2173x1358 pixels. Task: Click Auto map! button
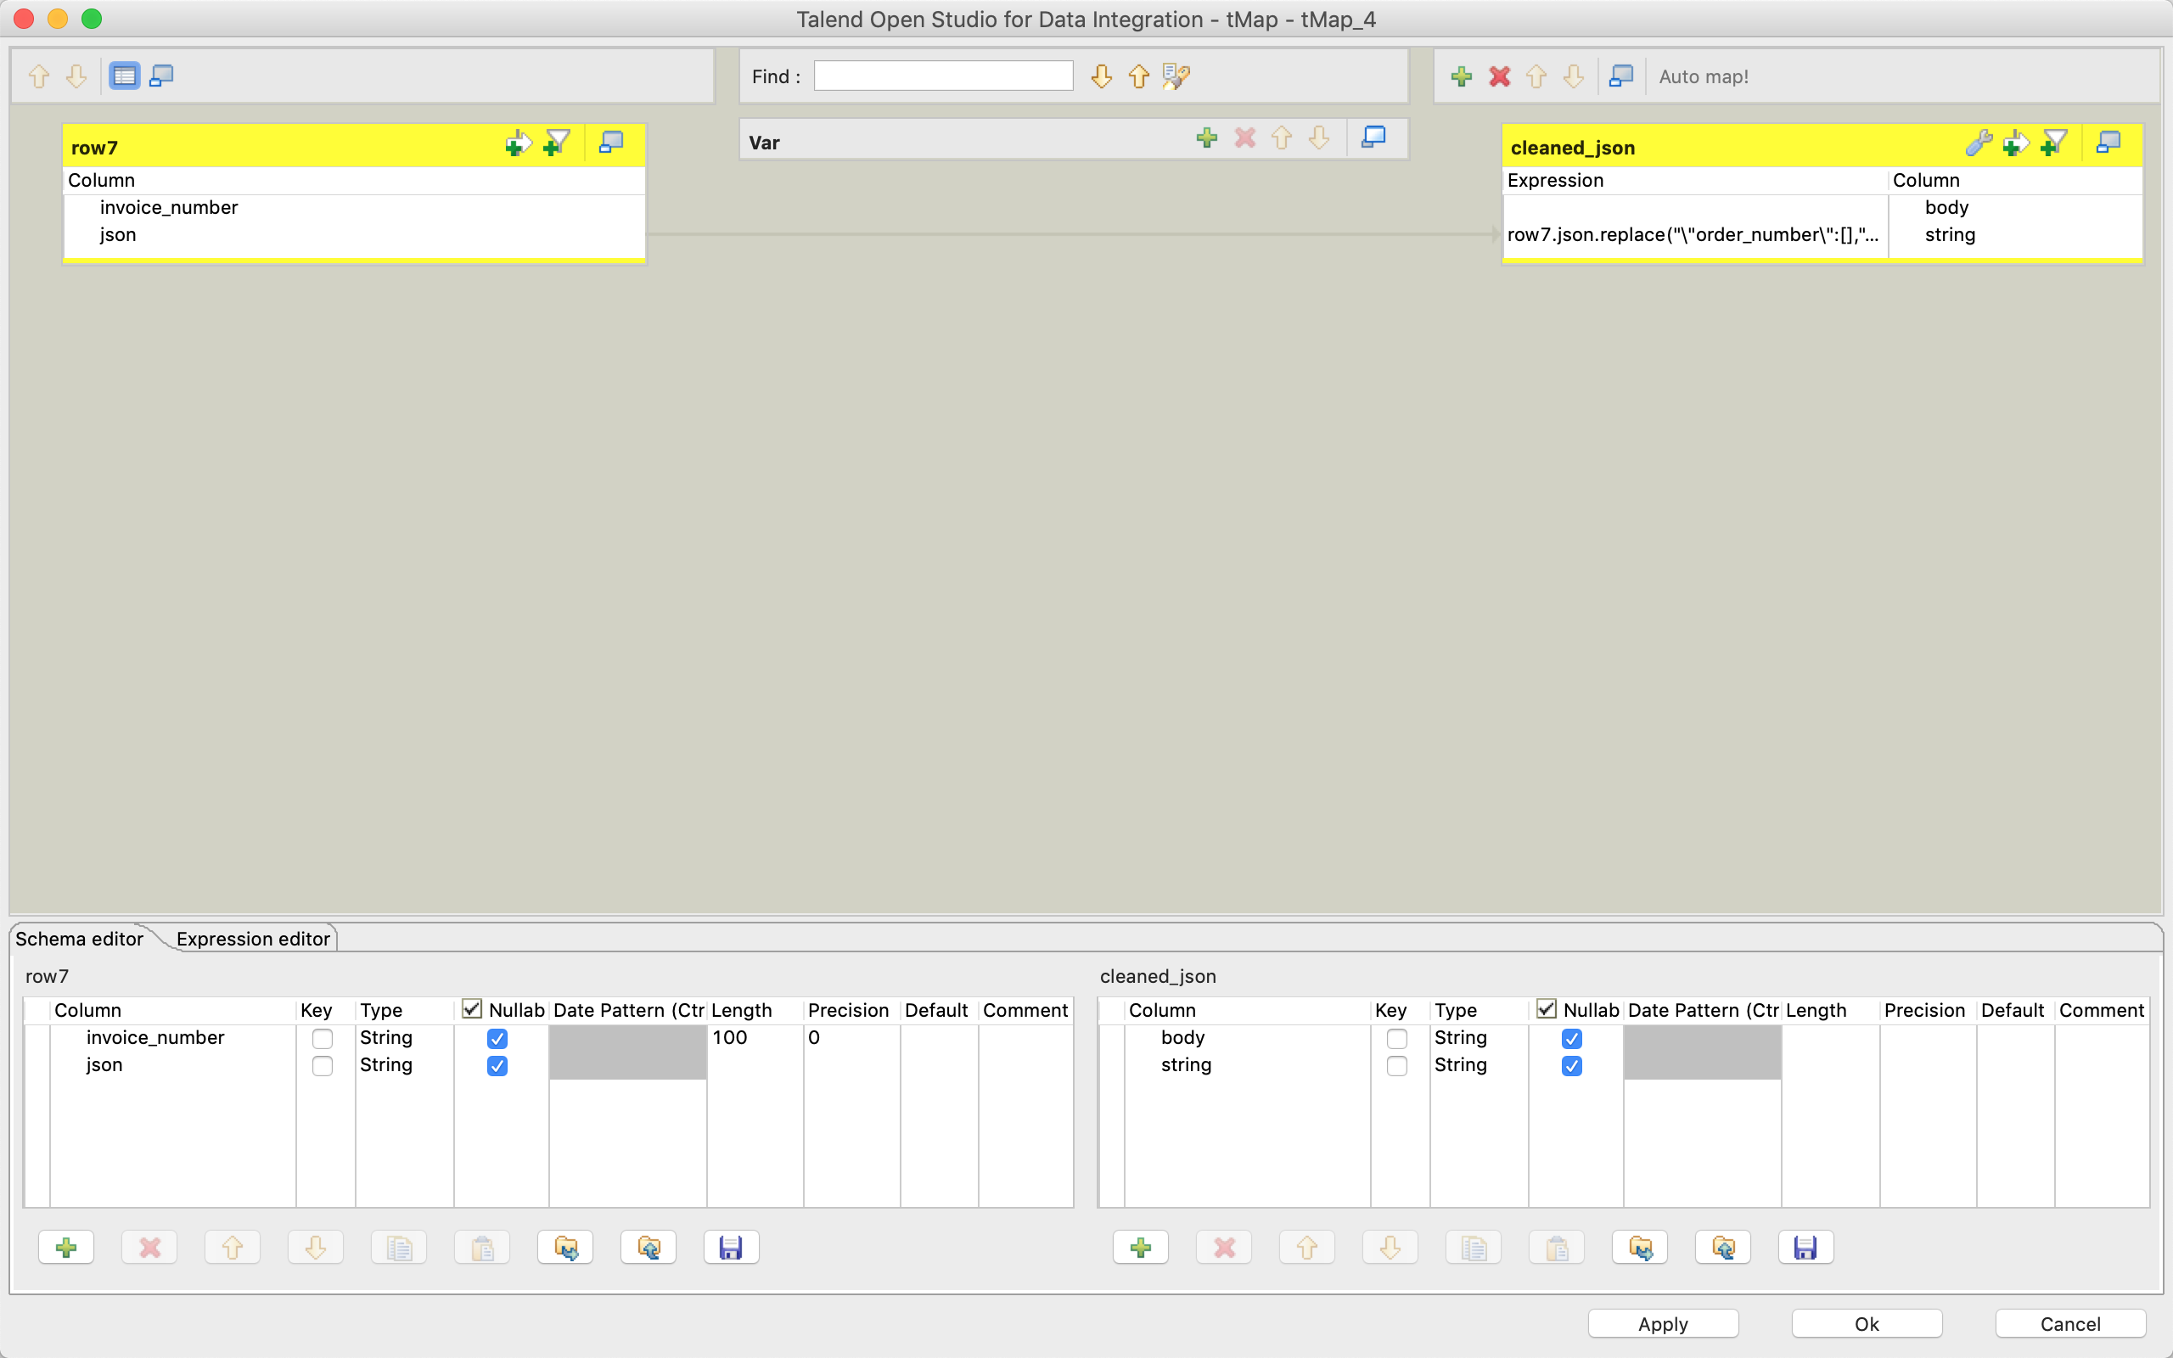pos(1704,76)
